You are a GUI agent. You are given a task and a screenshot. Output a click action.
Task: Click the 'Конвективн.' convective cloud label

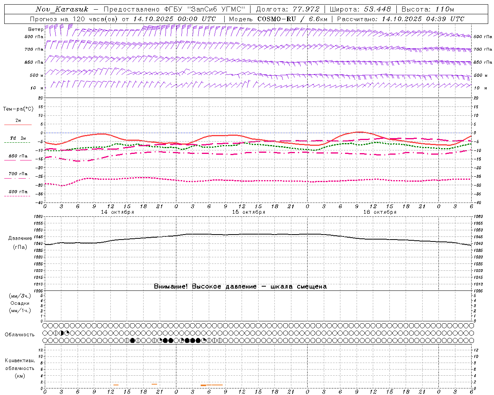[20, 361]
